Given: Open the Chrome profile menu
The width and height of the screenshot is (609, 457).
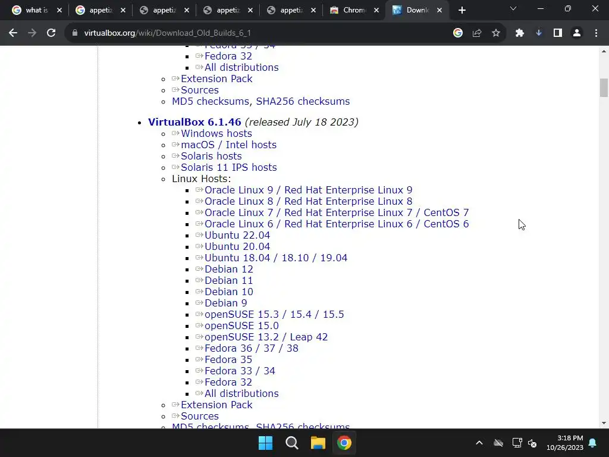Looking at the screenshot, I should tap(577, 33).
